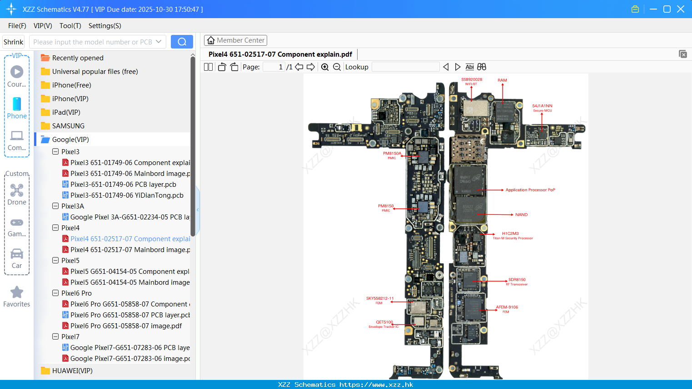
Task: Open the Tool(T) menu
Action: [x=70, y=26]
